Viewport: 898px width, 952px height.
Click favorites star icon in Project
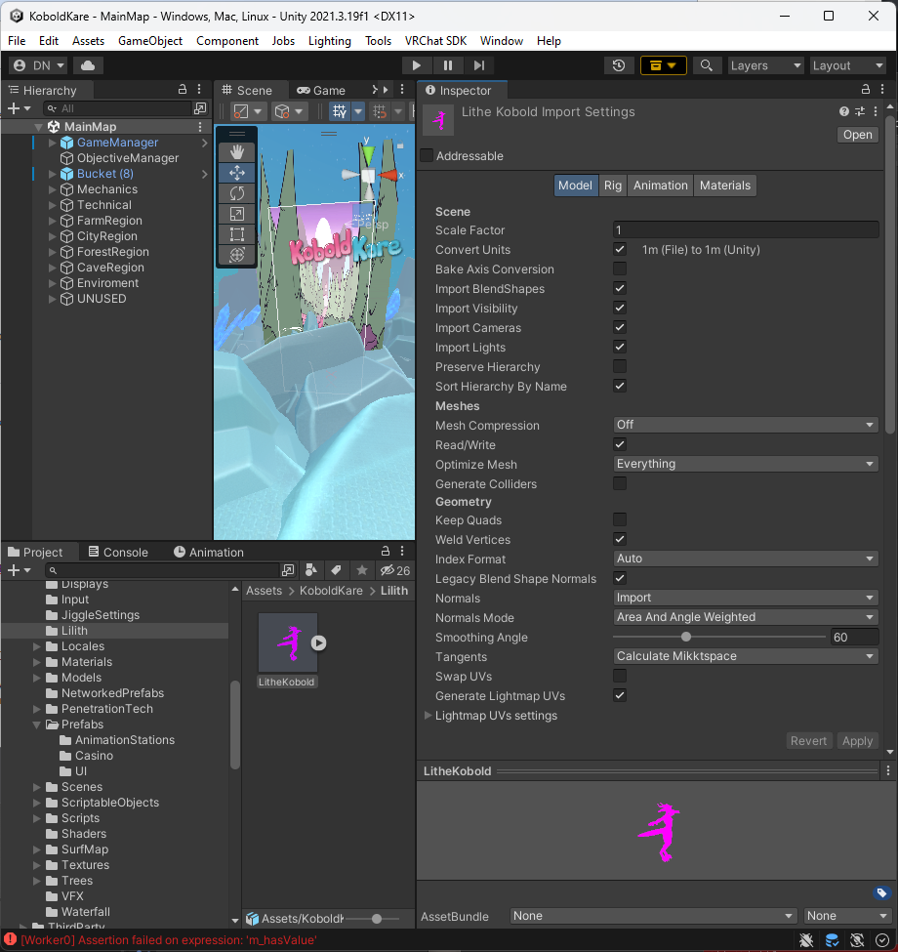tap(361, 570)
